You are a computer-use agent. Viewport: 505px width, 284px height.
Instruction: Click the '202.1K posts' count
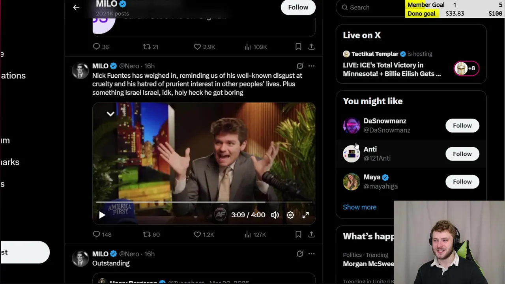pyautogui.click(x=112, y=13)
